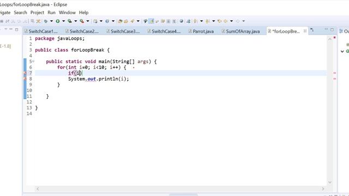Click on 'package javaLoops;' line
349x196 pixels.
(x=60, y=39)
